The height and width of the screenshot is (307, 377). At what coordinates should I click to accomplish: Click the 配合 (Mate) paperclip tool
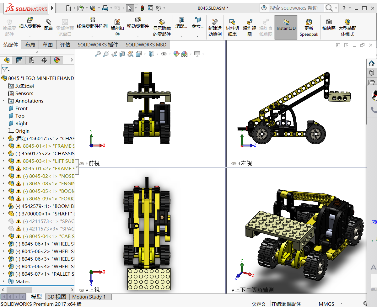point(49,24)
